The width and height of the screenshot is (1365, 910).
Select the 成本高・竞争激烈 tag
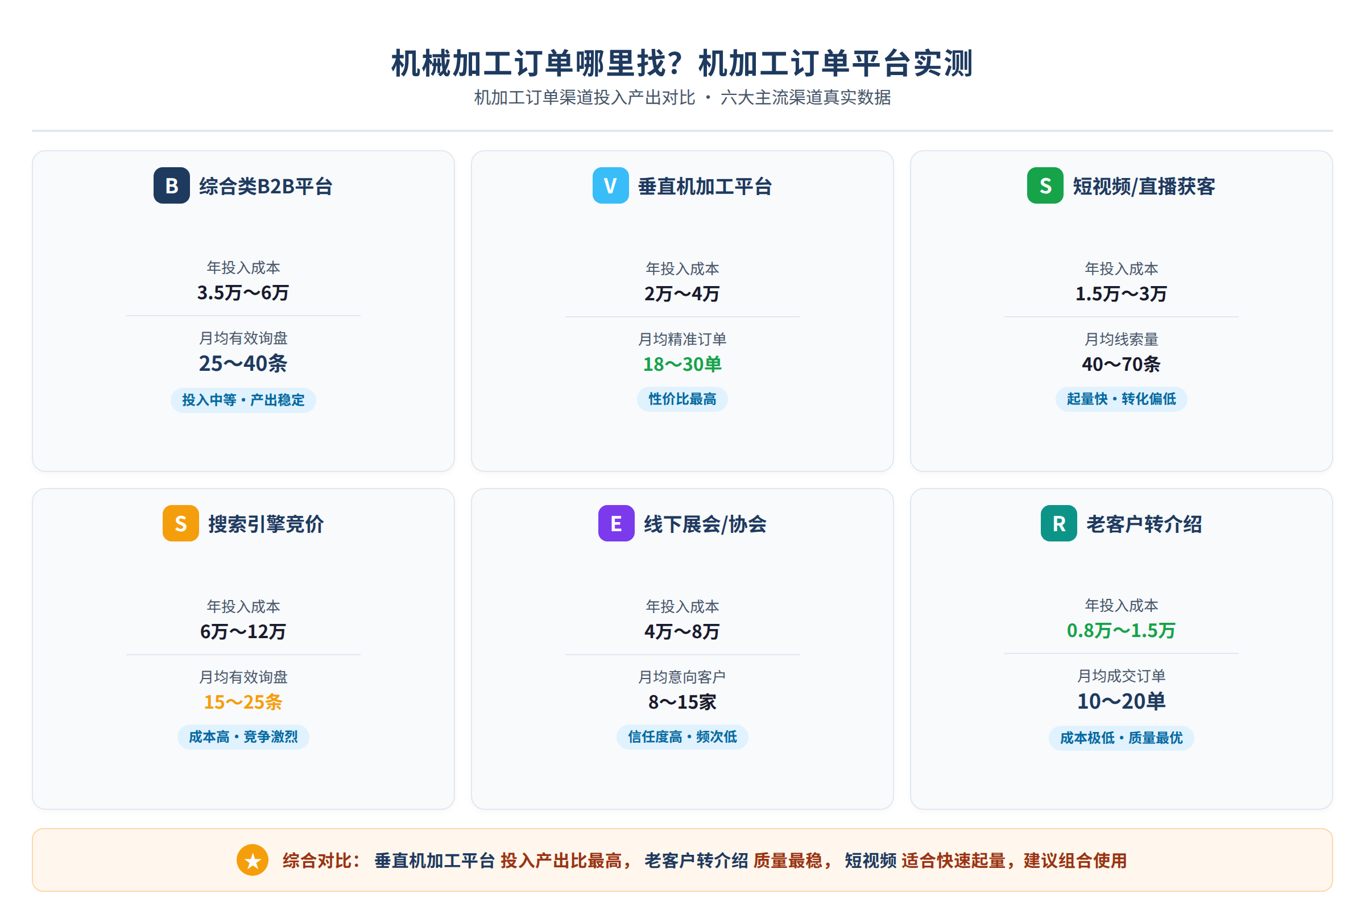click(x=243, y=737)
